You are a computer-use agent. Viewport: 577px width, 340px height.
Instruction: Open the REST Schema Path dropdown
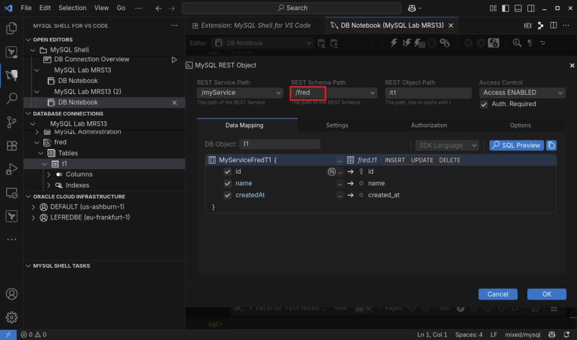tap(334, 93)
